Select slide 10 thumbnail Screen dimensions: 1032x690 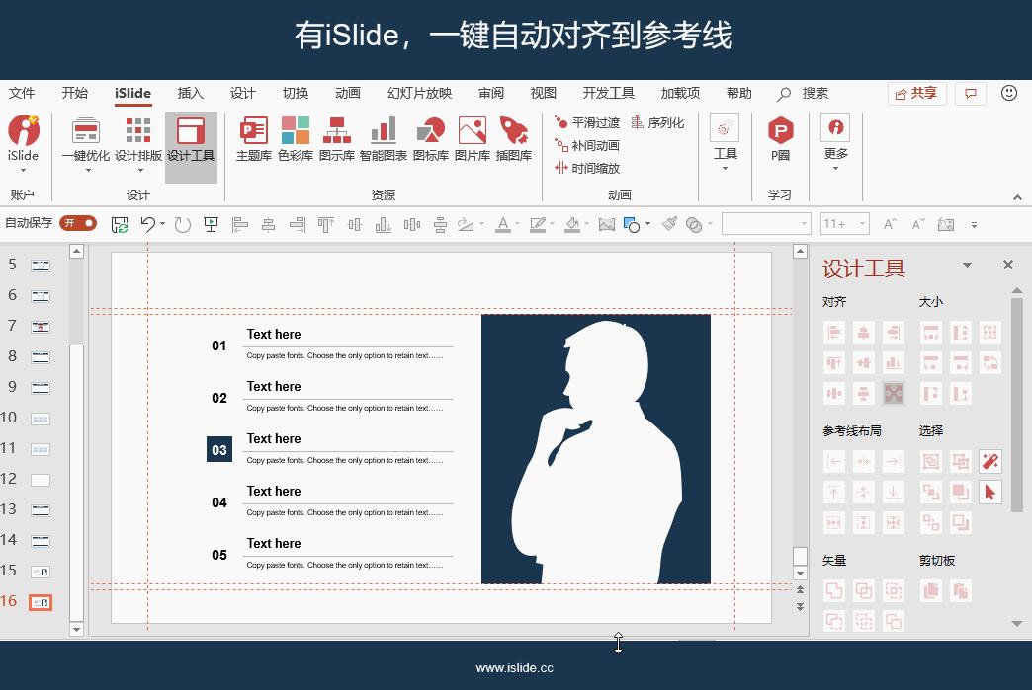click(41, 419)
